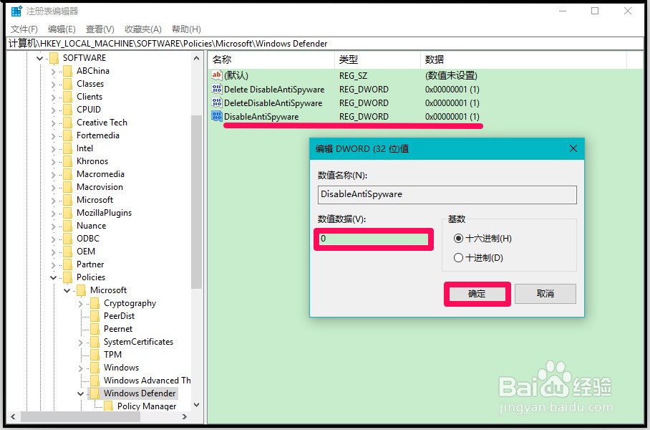Expand the Classes tree node

pos(54,85)
